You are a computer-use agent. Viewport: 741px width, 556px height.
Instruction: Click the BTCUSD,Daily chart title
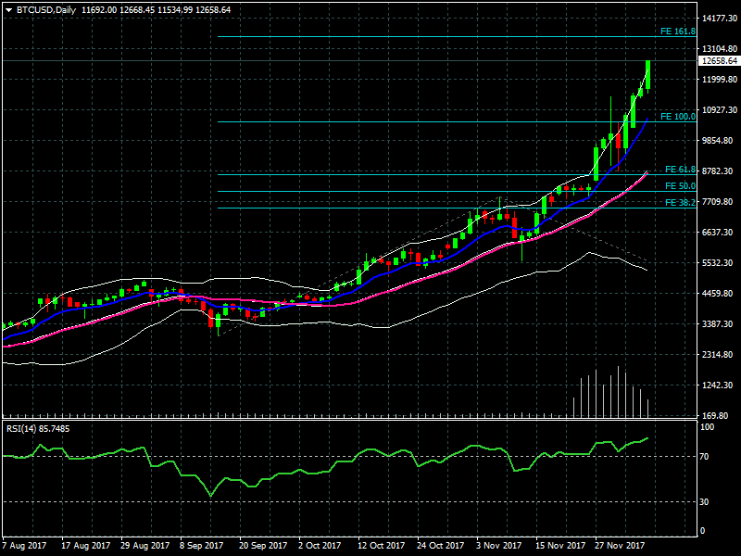click(x=46, y=9)
